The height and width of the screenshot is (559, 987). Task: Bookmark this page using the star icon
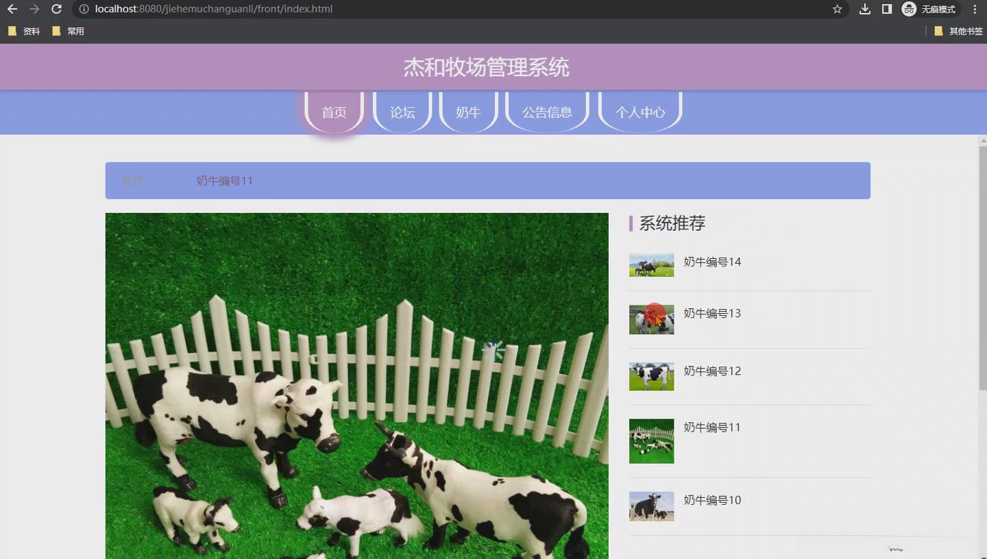coord(838,9)
